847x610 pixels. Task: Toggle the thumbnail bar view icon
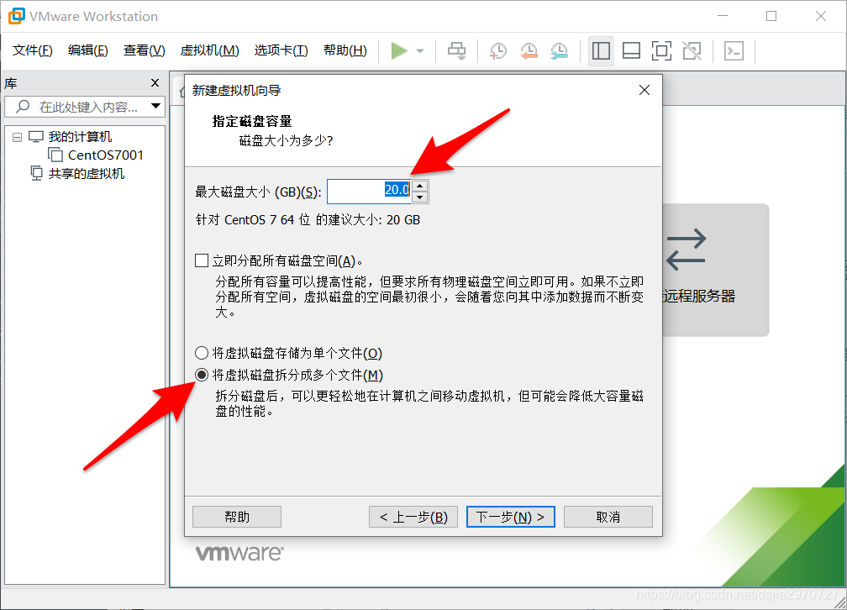pos(631,50)
